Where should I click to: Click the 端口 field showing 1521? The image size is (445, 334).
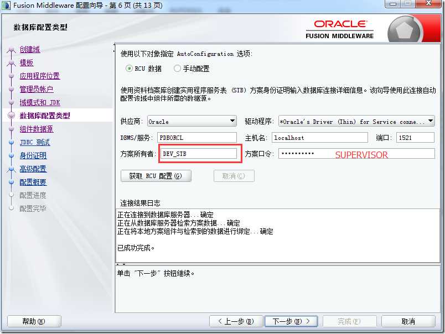(x=415, y=138)
